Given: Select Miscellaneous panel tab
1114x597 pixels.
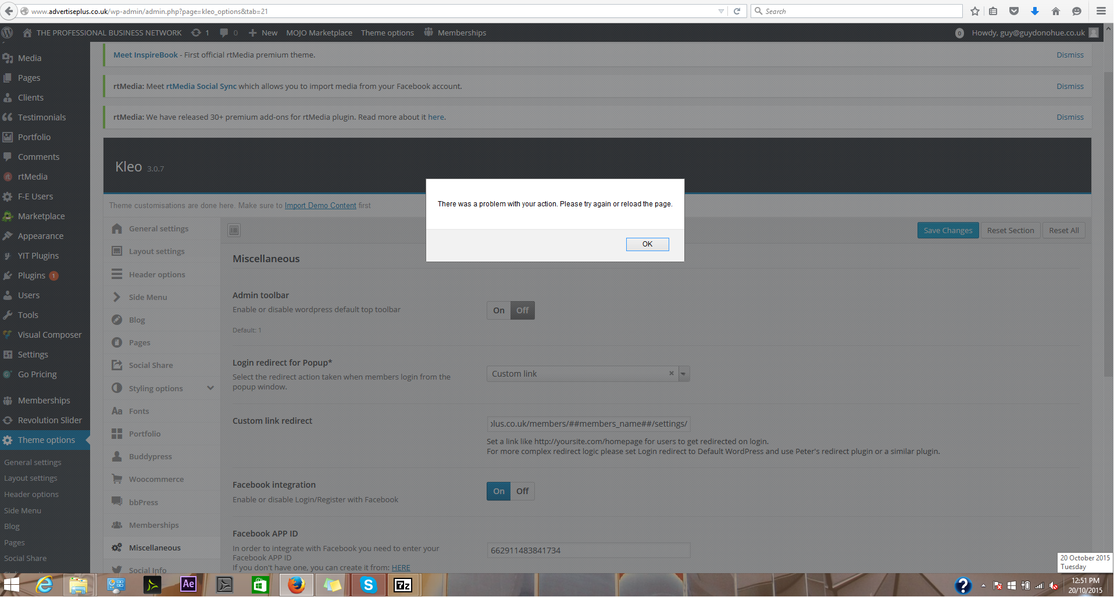Looking at the screenshot, I should pos(162,548).
